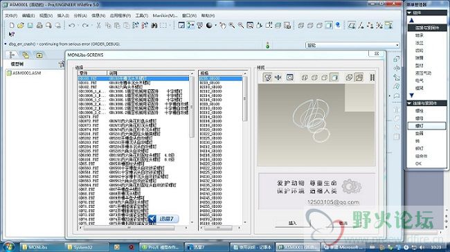
Task: Click the Save diskette icon in toolbar
Action: pos(30,26)
